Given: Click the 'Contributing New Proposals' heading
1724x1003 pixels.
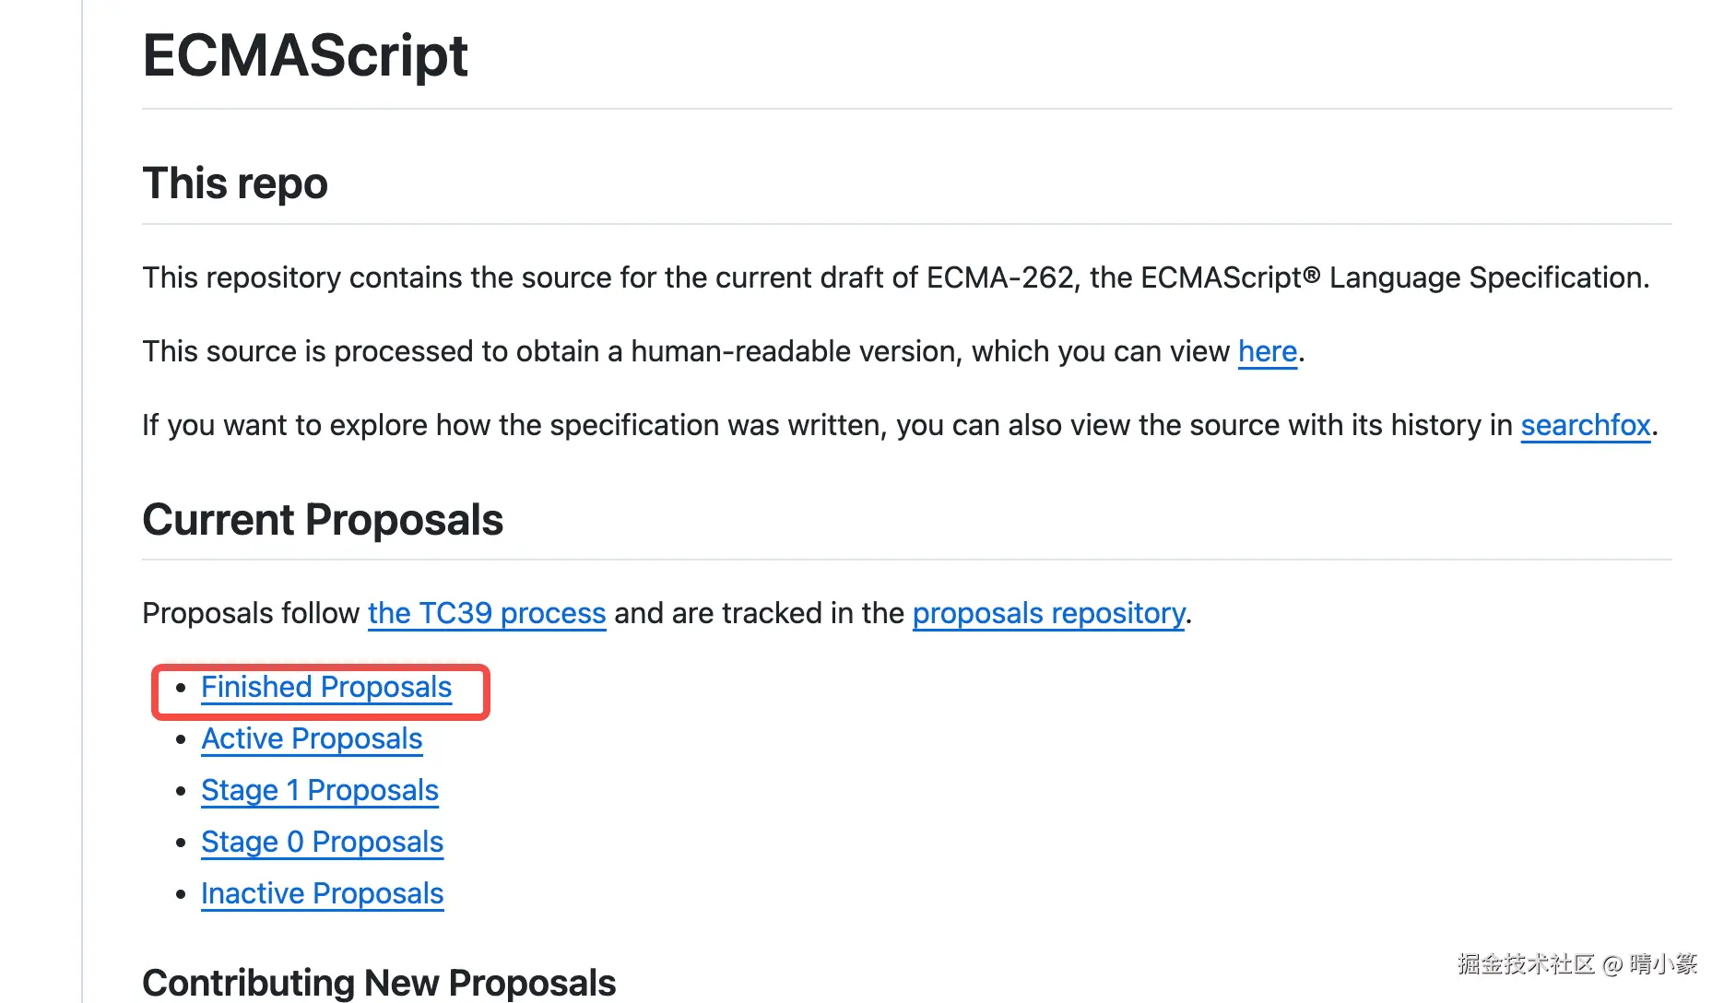Looking at the screenshot, I should pyautogui.click(x=379, y=983).
